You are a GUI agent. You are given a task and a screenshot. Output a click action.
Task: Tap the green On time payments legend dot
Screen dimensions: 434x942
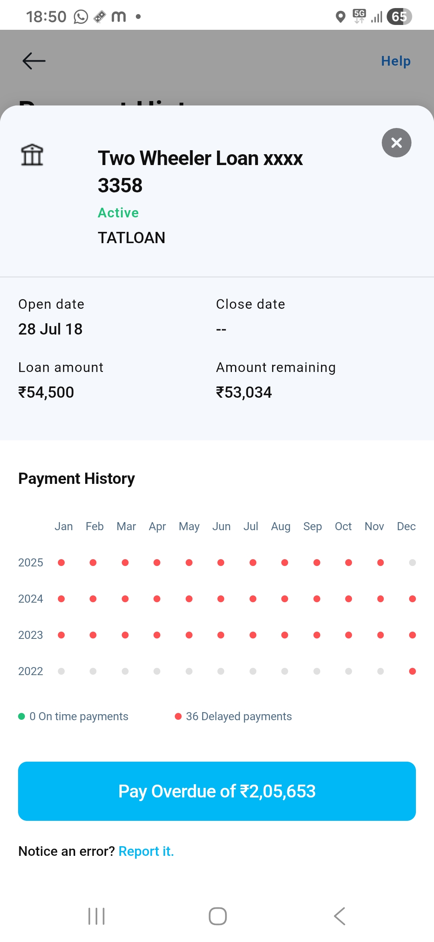pyautogui.click(x=22, y=716)
